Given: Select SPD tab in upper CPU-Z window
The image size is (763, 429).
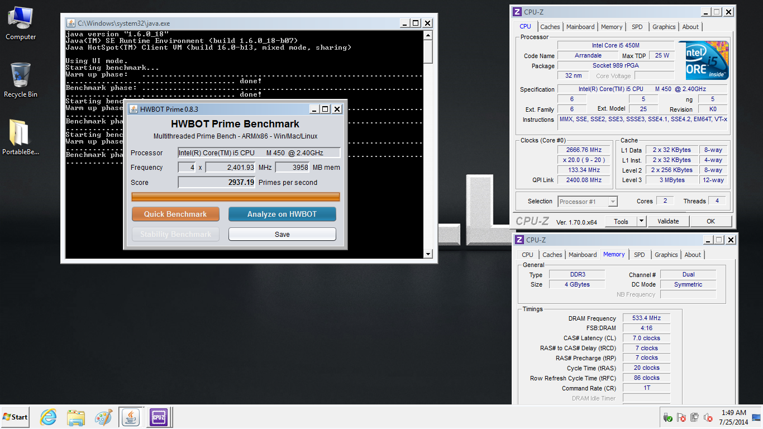Looking at the screenshot, I should point(637,27).
